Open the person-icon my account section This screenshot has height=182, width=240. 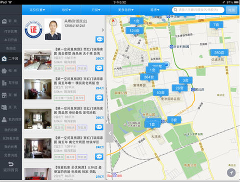coord(11,119)
